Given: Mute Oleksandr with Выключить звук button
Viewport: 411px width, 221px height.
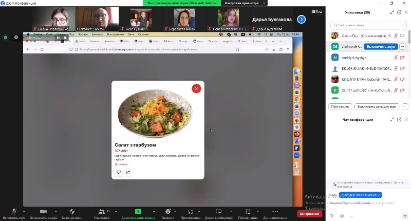Looking at the screenshot, I should coord(381,46).
